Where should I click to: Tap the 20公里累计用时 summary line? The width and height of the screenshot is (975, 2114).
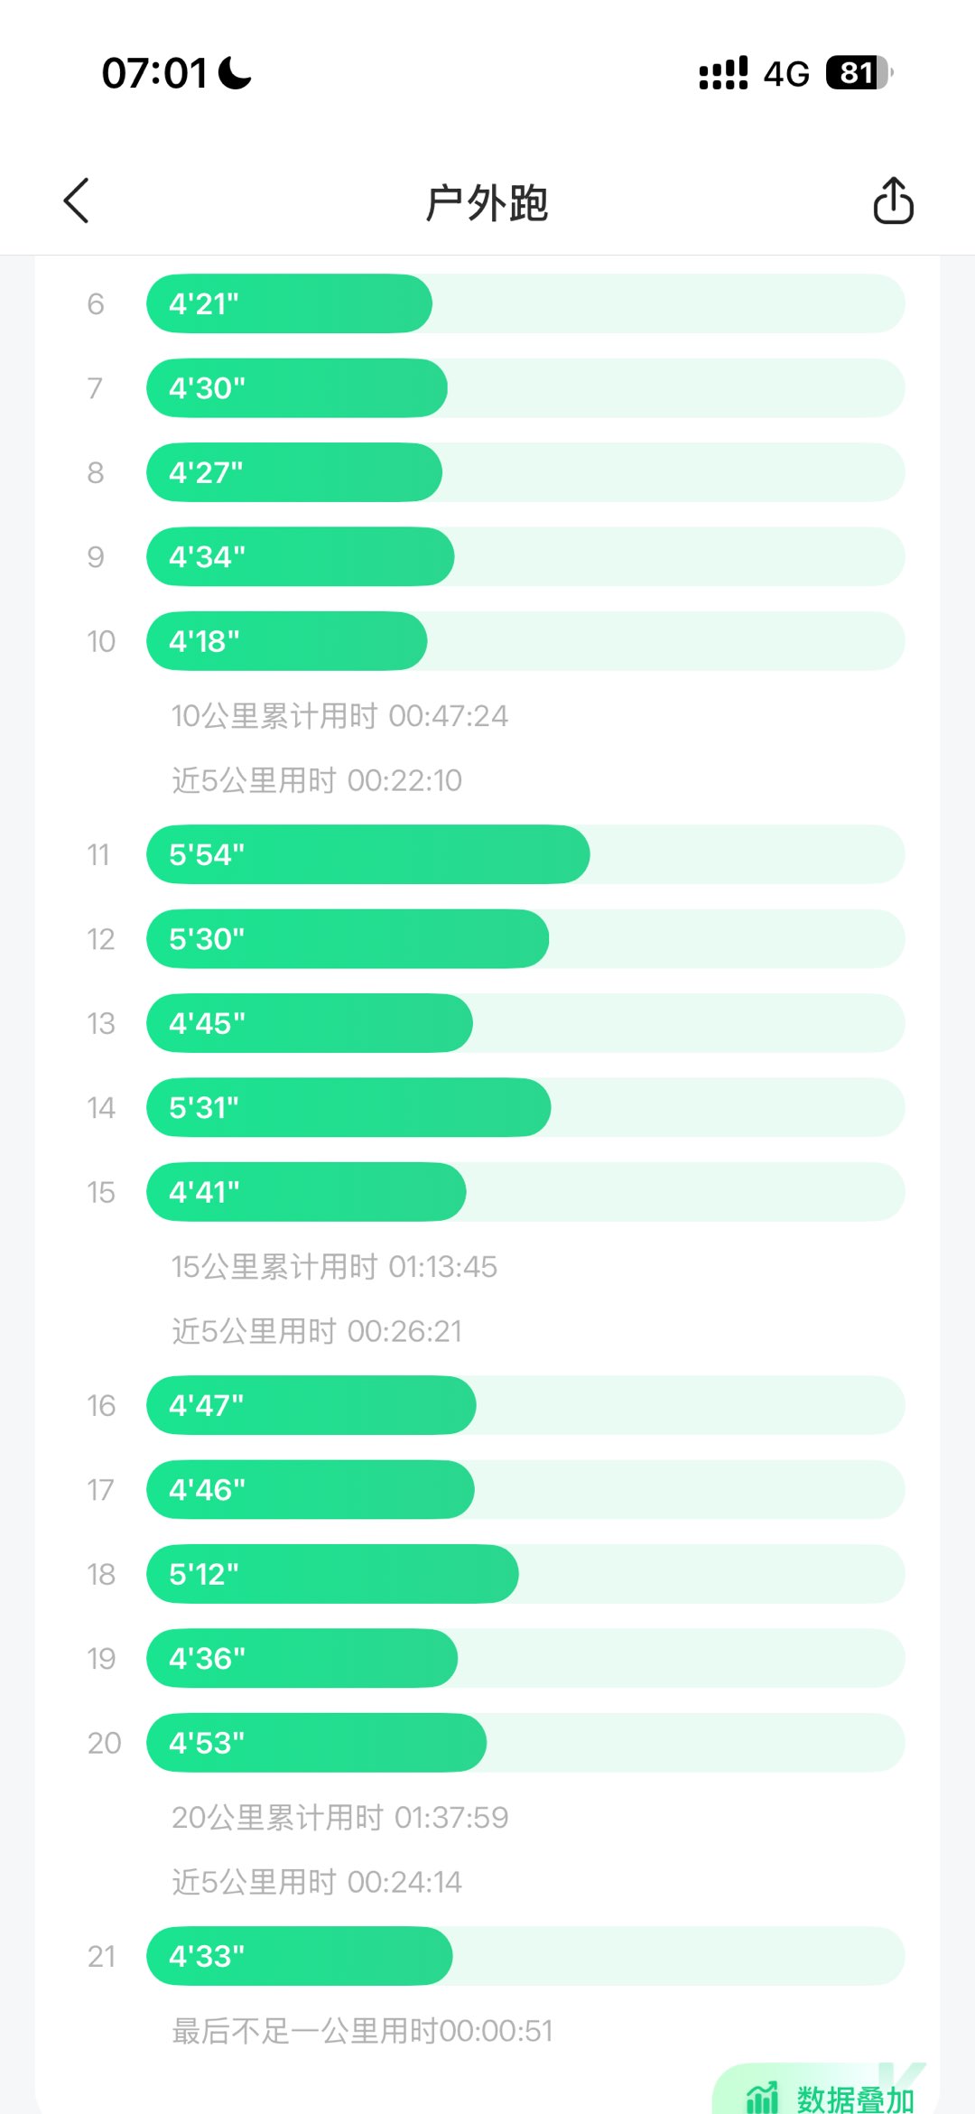click(339, 1818)
